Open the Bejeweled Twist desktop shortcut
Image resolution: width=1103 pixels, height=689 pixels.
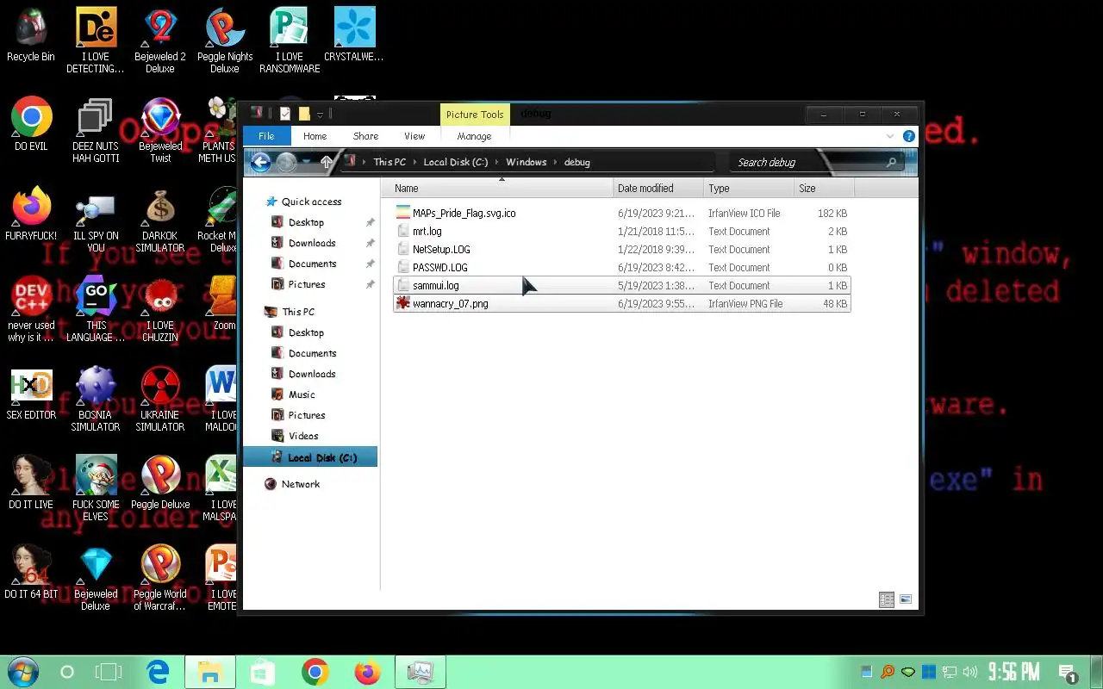[160, 129]
